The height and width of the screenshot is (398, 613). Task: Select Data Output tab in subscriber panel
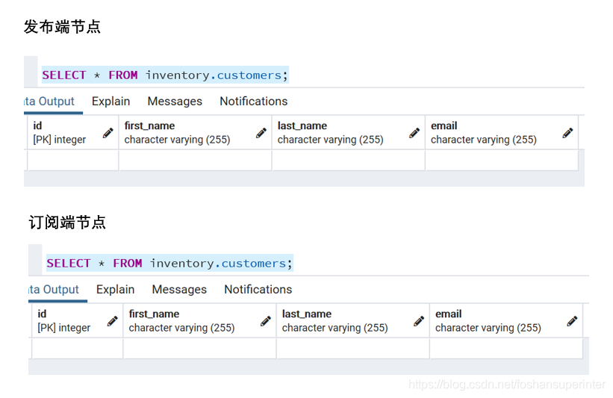click(x=54, y=290)
